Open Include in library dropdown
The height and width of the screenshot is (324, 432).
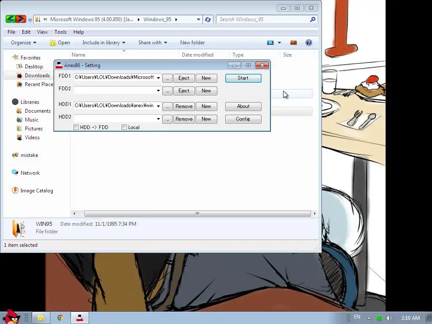coord(104,43)
